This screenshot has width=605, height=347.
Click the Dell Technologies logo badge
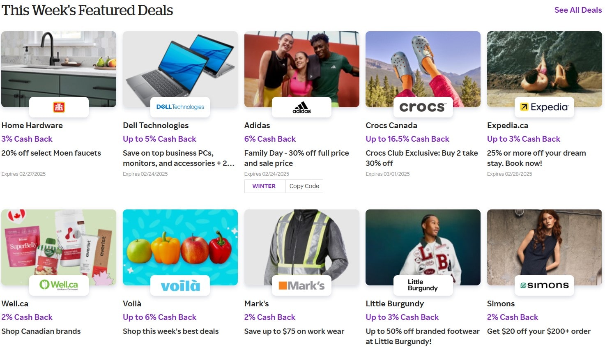tap(180, 107)
